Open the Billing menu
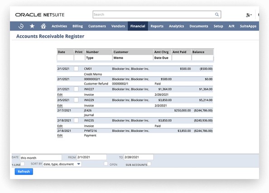The image size is (269, 193). click(x=77, y=26)
